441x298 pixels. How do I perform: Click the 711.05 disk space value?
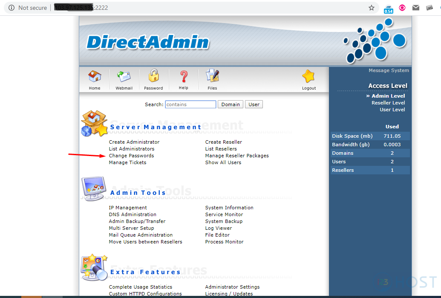pos(392,136)
